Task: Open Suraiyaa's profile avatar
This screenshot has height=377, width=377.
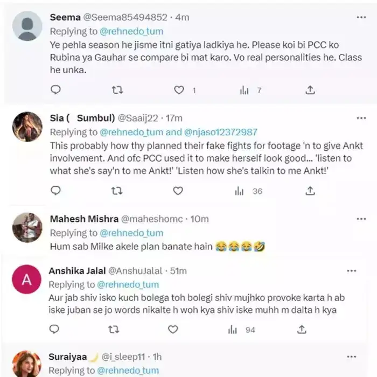Action: [x=27, y=364]
